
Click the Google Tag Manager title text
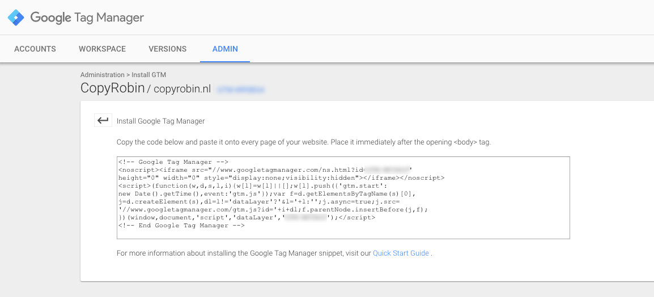point(87,18)
